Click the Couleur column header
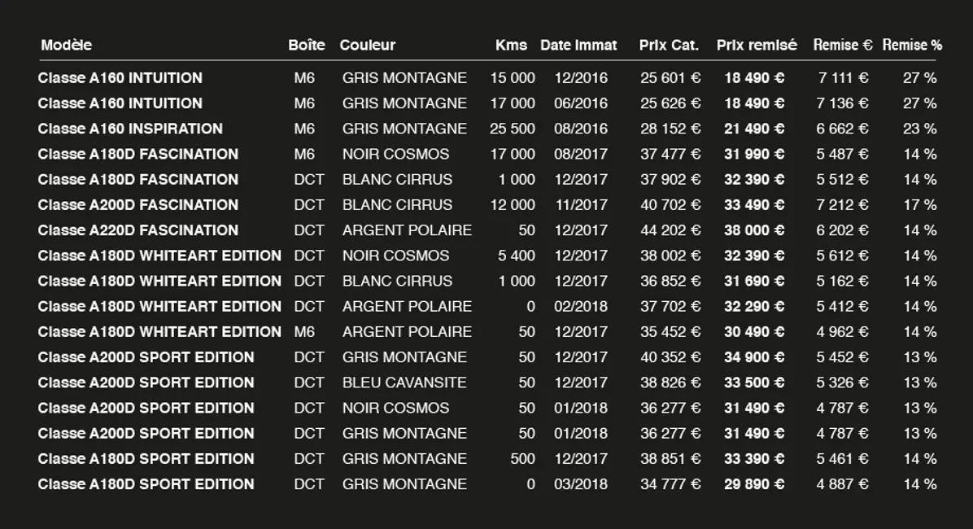The image size is (973, 529). (x=367, y=46)
